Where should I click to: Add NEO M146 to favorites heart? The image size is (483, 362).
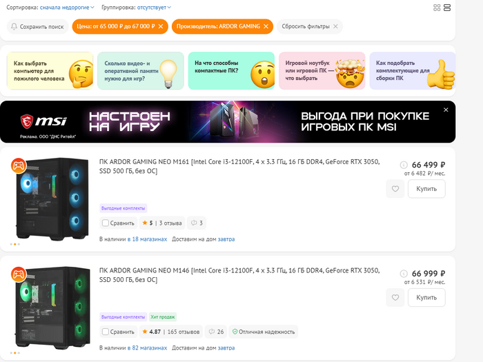coord(395,297)
